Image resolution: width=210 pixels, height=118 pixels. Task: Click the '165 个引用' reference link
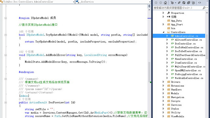click(26, 31)
